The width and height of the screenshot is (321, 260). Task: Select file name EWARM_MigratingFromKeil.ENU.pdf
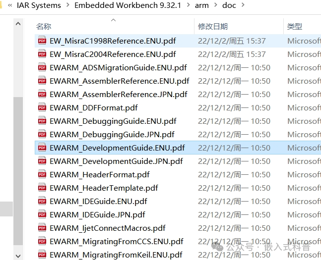click(116, 255)
